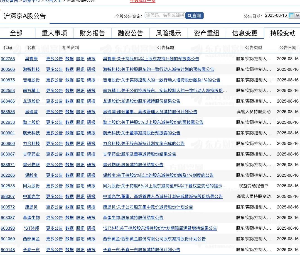Open *ST沐邦 increase-holding result announcement
The height and width of the screenshot is (255, 300).
coord(160,228)
